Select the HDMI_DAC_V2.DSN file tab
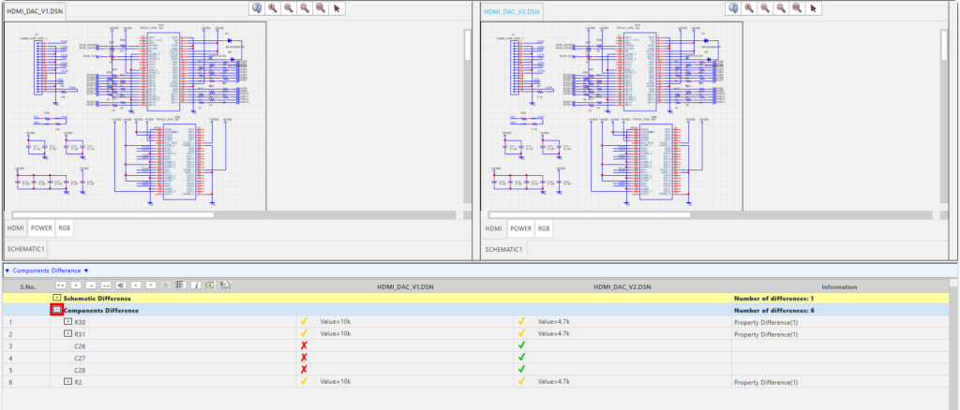 coord(511,12)
